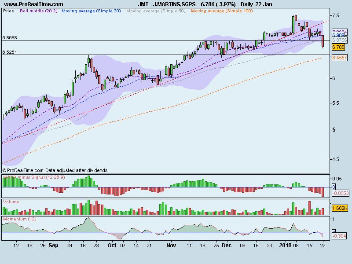Click the yellow 6.706 current price tag
This screenshot has width=352, height=264.
click(338, 47)
